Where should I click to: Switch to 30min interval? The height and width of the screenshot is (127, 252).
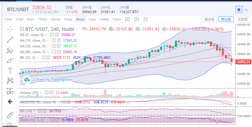point(56,19)
